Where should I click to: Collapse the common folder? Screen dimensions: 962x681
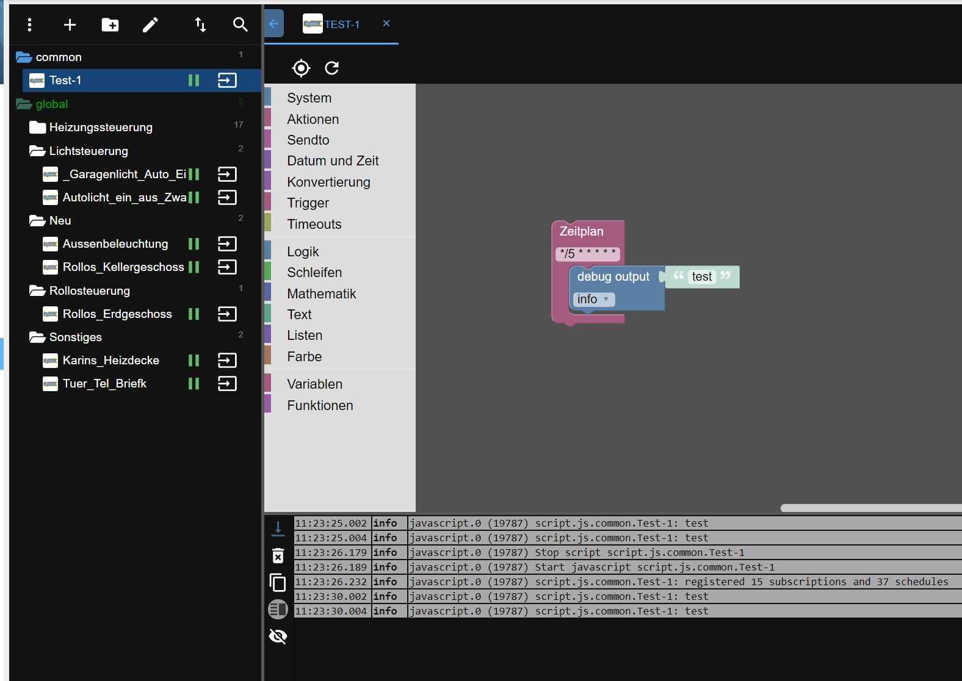pos(24,57)
